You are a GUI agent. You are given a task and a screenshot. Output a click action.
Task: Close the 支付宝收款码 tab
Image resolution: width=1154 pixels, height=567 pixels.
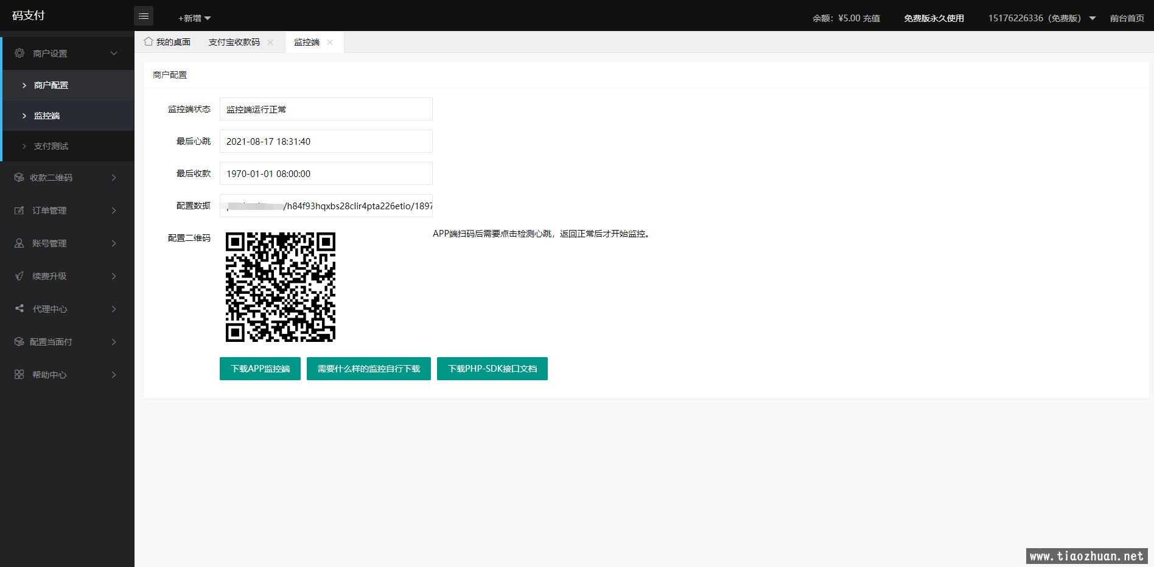270,43
